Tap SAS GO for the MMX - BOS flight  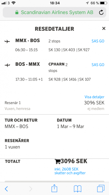[98, 41]
